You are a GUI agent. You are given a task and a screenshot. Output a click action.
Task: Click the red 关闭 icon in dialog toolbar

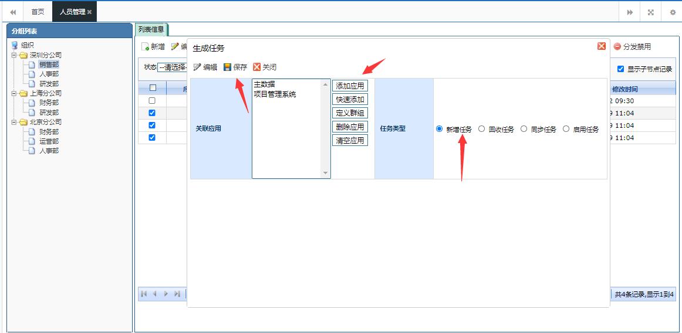click(256, 67)
